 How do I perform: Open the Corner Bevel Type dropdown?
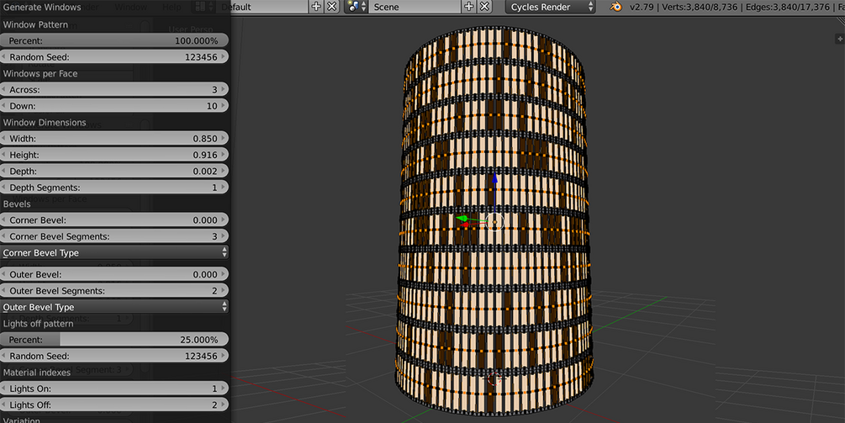[114, 253]
